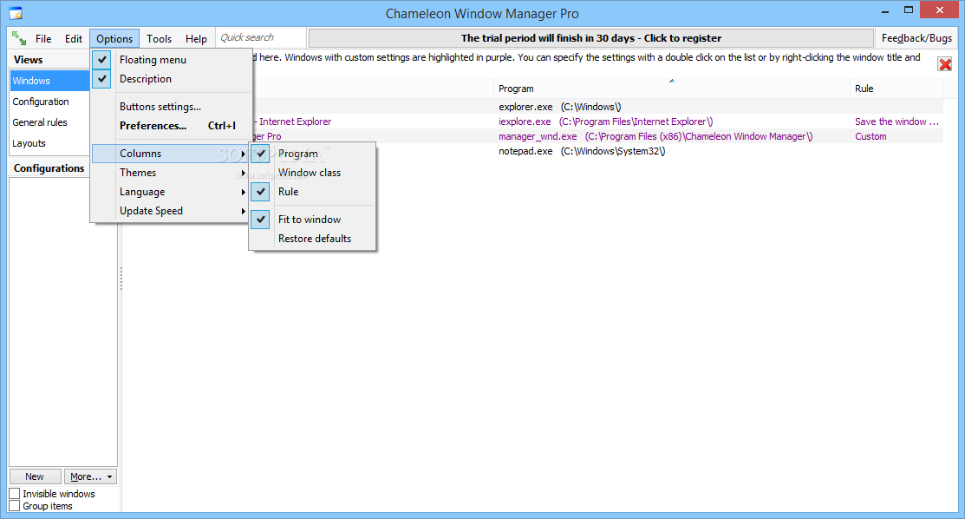Open the Tools menu
965x519 pixels.
click(159, 38)
